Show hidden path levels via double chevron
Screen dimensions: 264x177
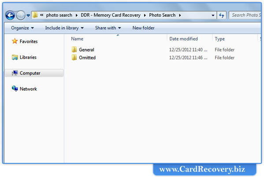[41, 15]
